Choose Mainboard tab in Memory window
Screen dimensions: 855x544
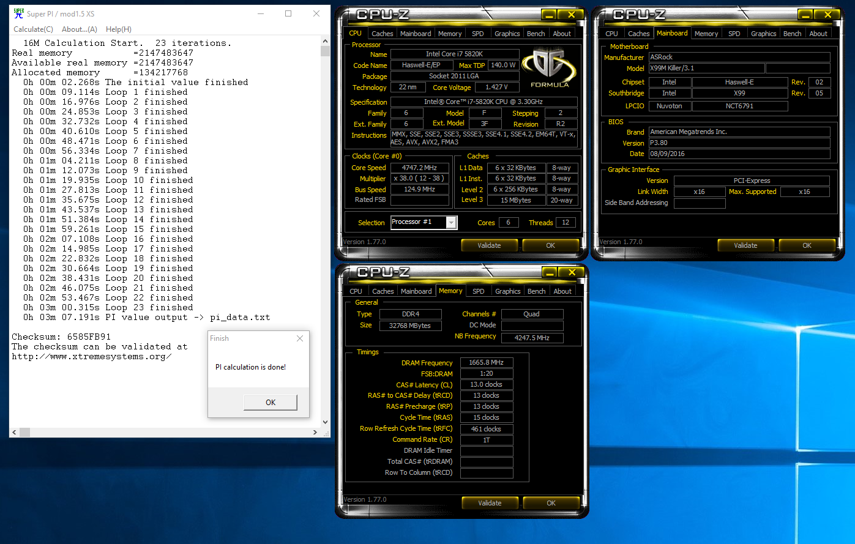point(416,291)
